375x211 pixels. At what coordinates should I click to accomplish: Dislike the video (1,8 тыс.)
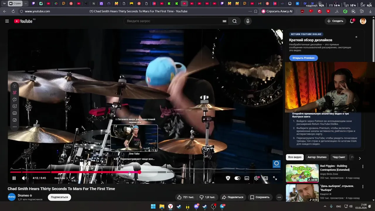(x=207, y=197)
